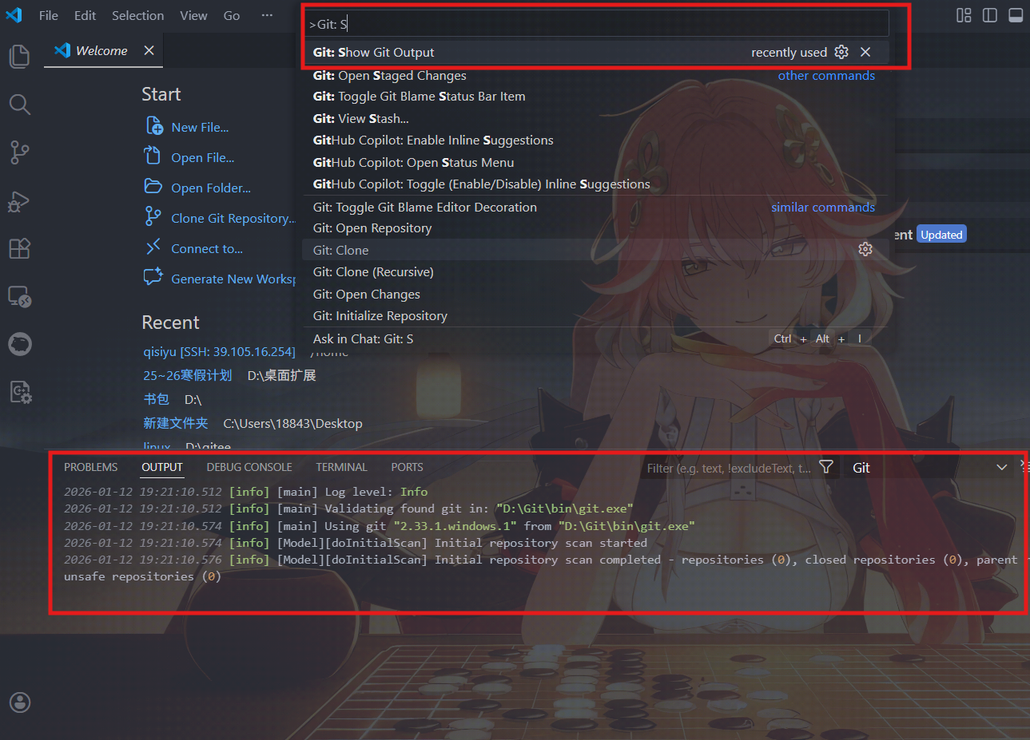Click the Connect to... link
Screen dimensions: 1030x740
pyautogui.click(x=207, y=248)
